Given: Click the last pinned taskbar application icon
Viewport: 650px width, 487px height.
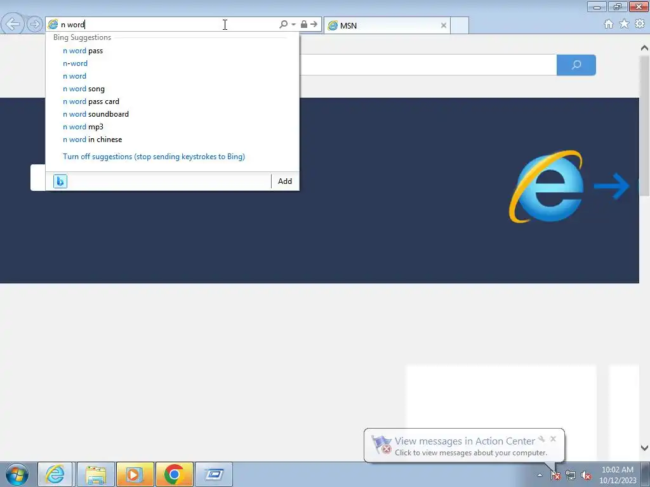Looking at the screenshot, I should tap(213, 474).
